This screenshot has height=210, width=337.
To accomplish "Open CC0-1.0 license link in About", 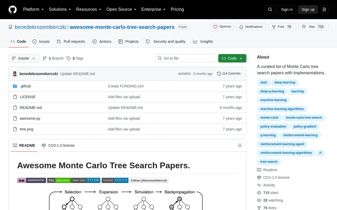I will (x=273, y=177).
